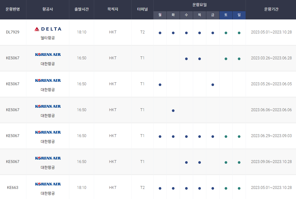Click period 2023.06.06~2023.06.06
This screenshot has width=296, height=199.
pyautogui.click(x=271, y=110)
